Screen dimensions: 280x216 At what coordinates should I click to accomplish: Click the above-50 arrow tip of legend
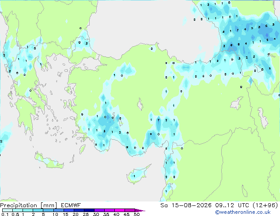click(x=140, y=210)
